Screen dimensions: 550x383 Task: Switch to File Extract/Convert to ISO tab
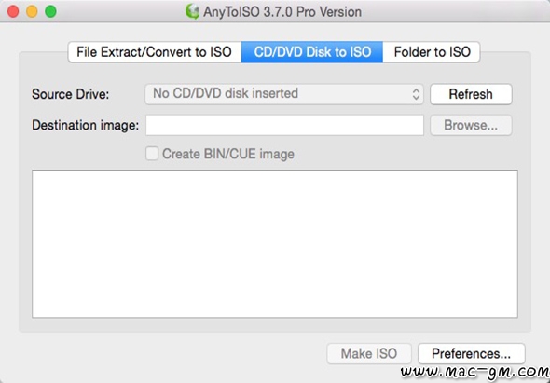pos(155,52)
